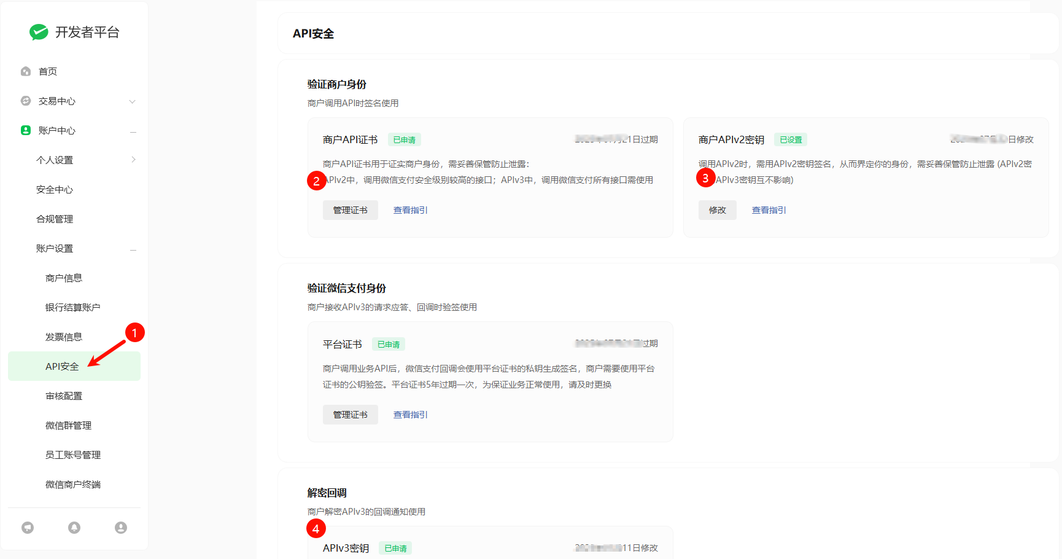Open 发票信息 in the sidebar
The height and width of the screenshot is (559, 1062).
[x=64, y=337]
